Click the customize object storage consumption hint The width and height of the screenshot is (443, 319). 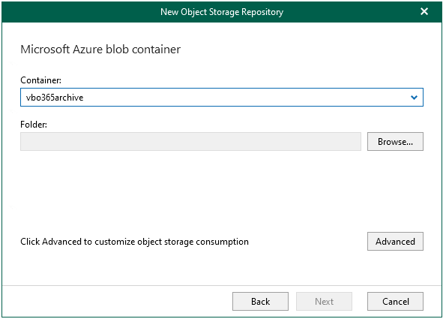[134, 242]
